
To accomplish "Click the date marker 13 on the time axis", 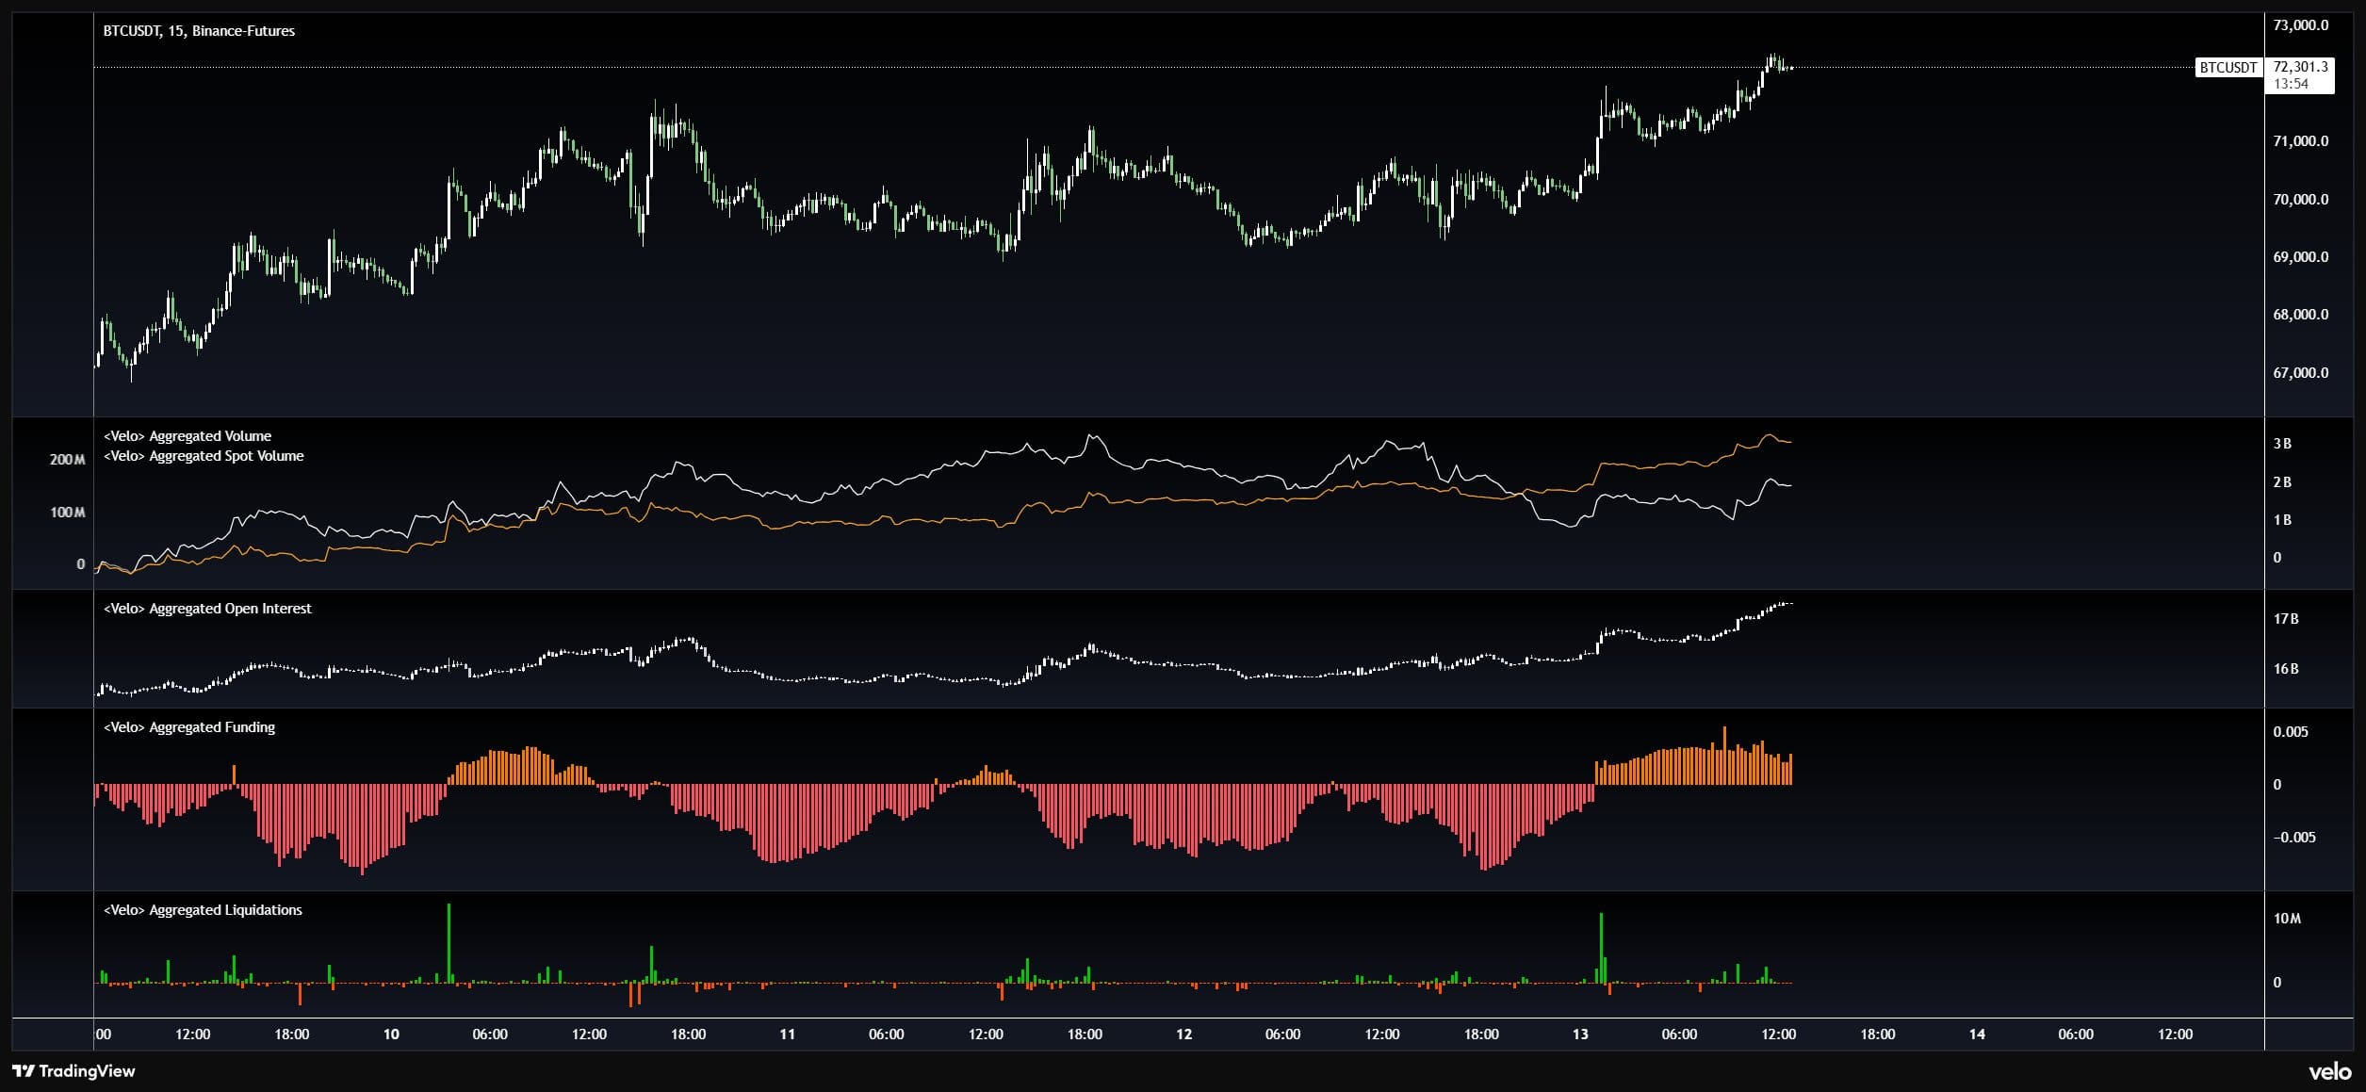I will 1580,1034.
